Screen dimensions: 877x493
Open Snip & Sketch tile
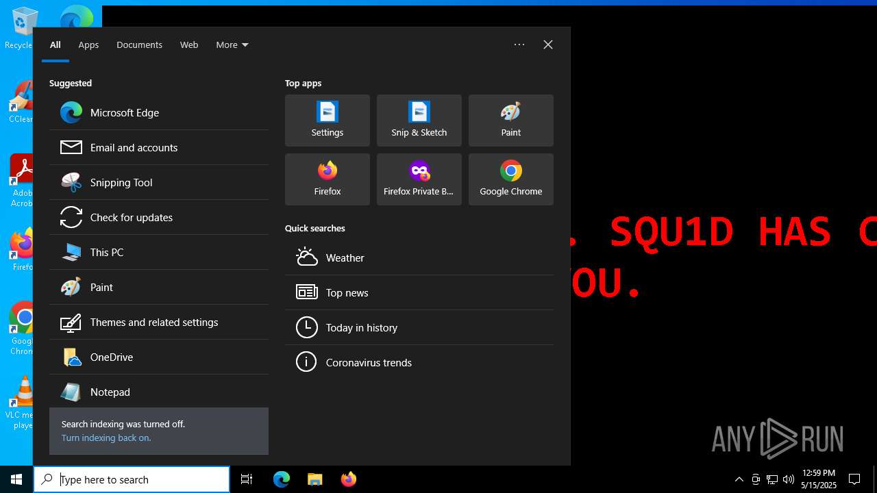(419, 121)
